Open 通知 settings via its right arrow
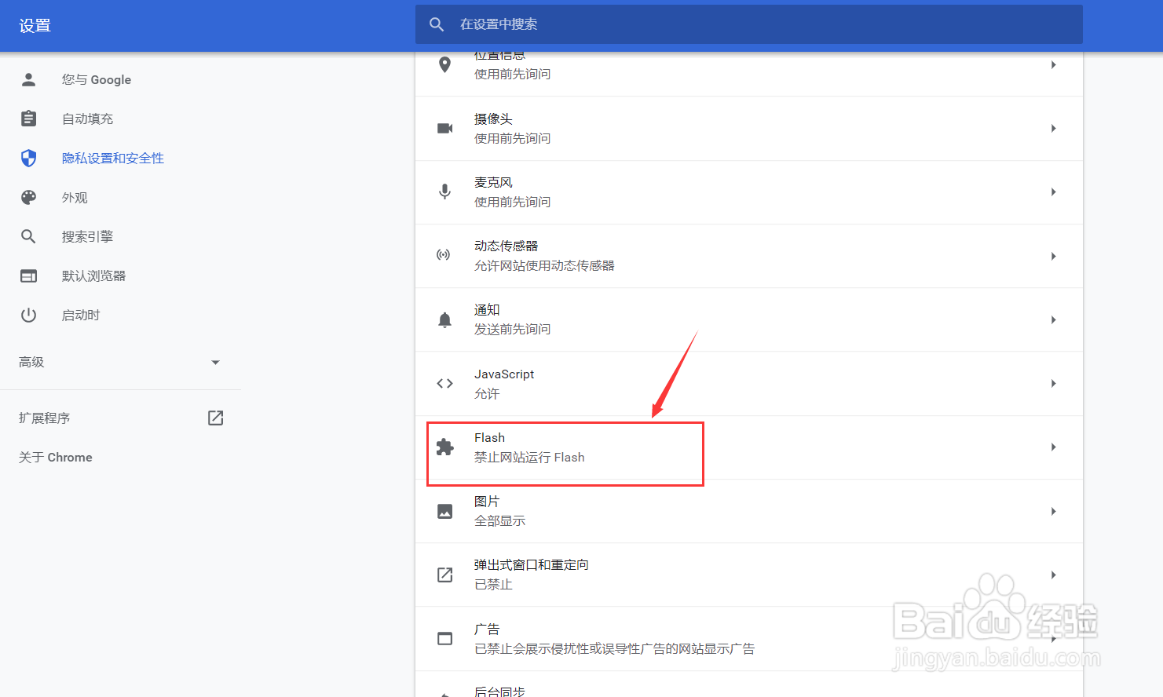1163x697 pixels. (x=1053, y=319)
